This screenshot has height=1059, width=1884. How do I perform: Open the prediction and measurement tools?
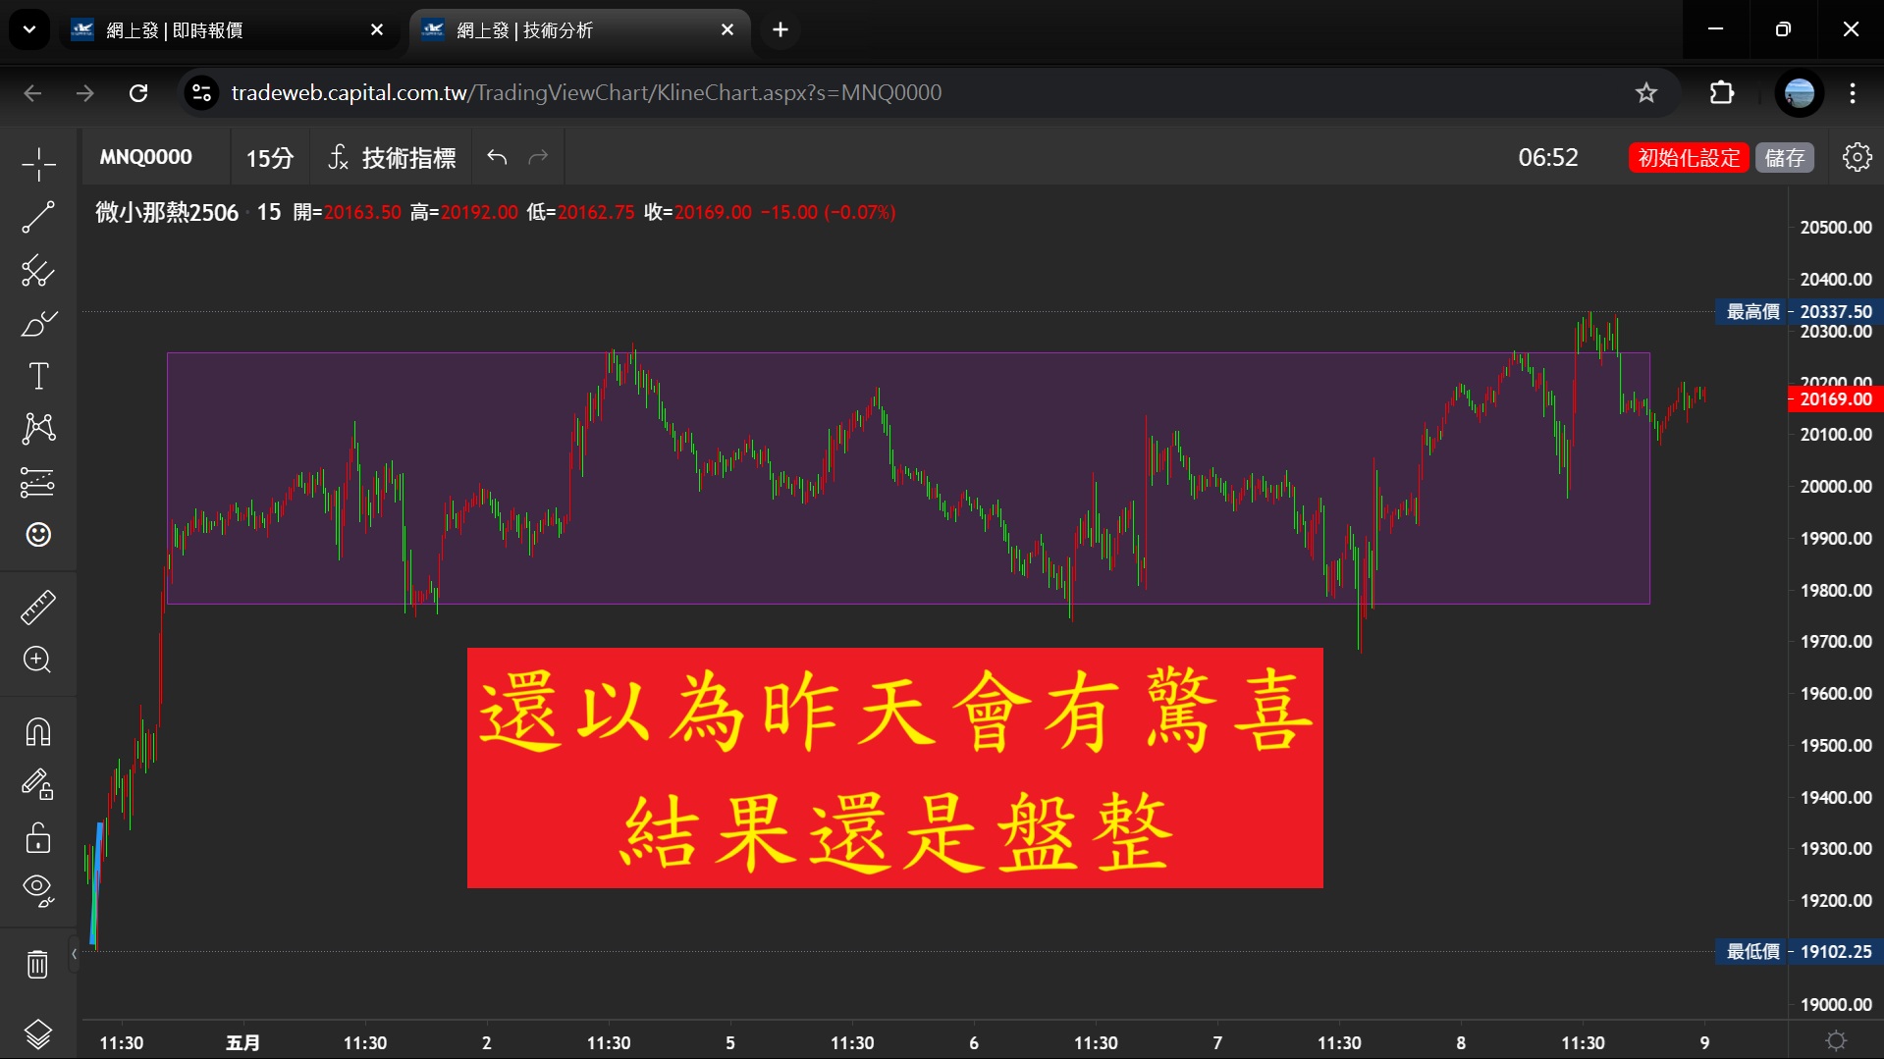click(x=38, y=482)
